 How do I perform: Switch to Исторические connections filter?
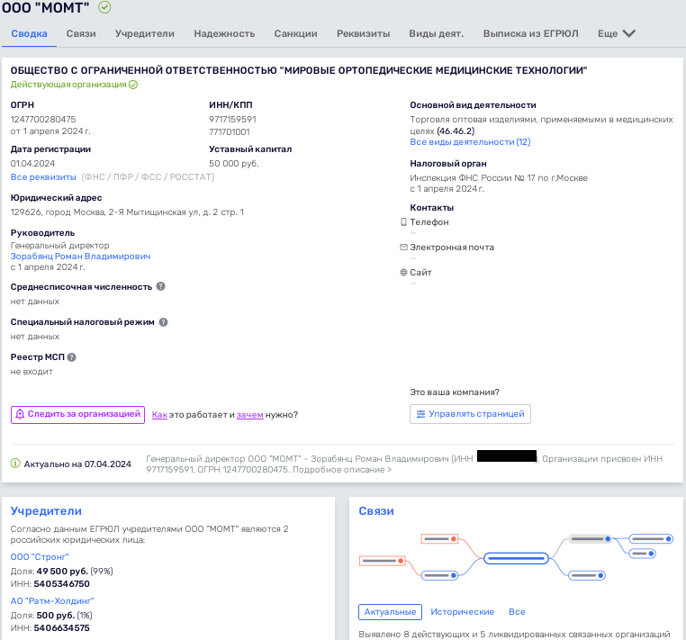click(x=462, y=612)
